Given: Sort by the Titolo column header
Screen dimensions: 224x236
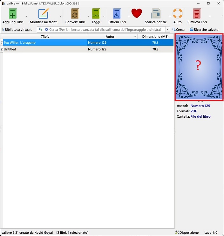Looking at the screenshot, I should [45, 36].
